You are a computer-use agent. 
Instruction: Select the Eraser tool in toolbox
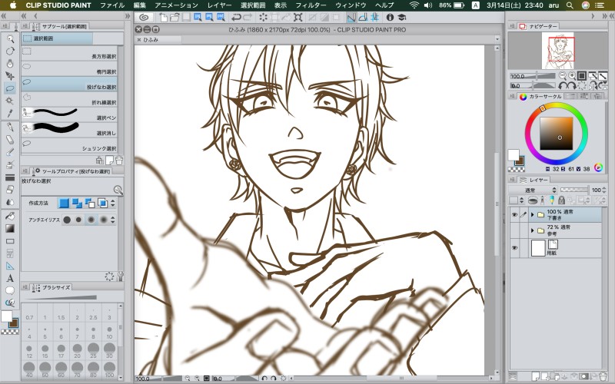tap(10, 189)
